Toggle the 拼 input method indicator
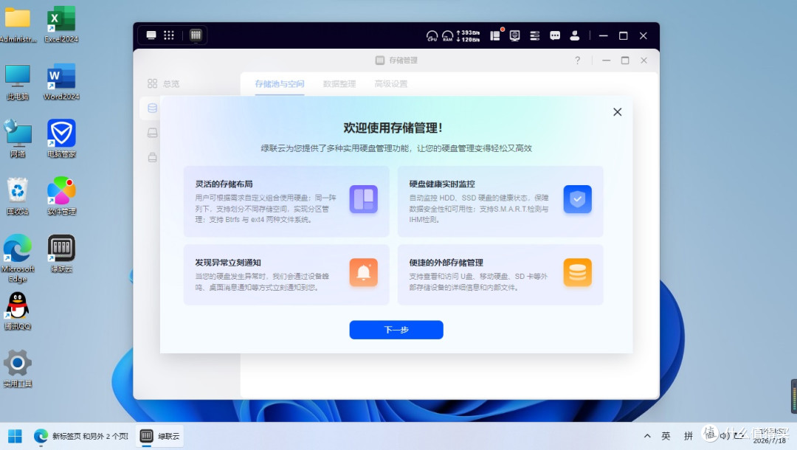797x450 pixels. point(689,436)
